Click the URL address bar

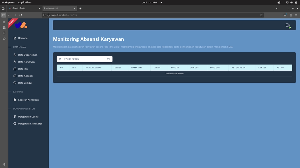click(153, 15)
